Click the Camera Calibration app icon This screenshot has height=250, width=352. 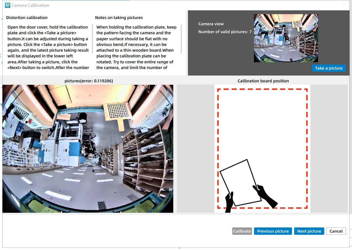click(x=8, y=5)
